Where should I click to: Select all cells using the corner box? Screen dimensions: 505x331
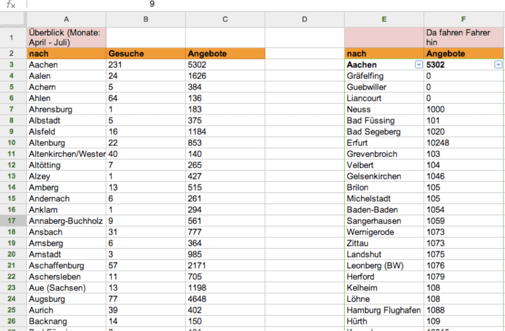[13, 19]
